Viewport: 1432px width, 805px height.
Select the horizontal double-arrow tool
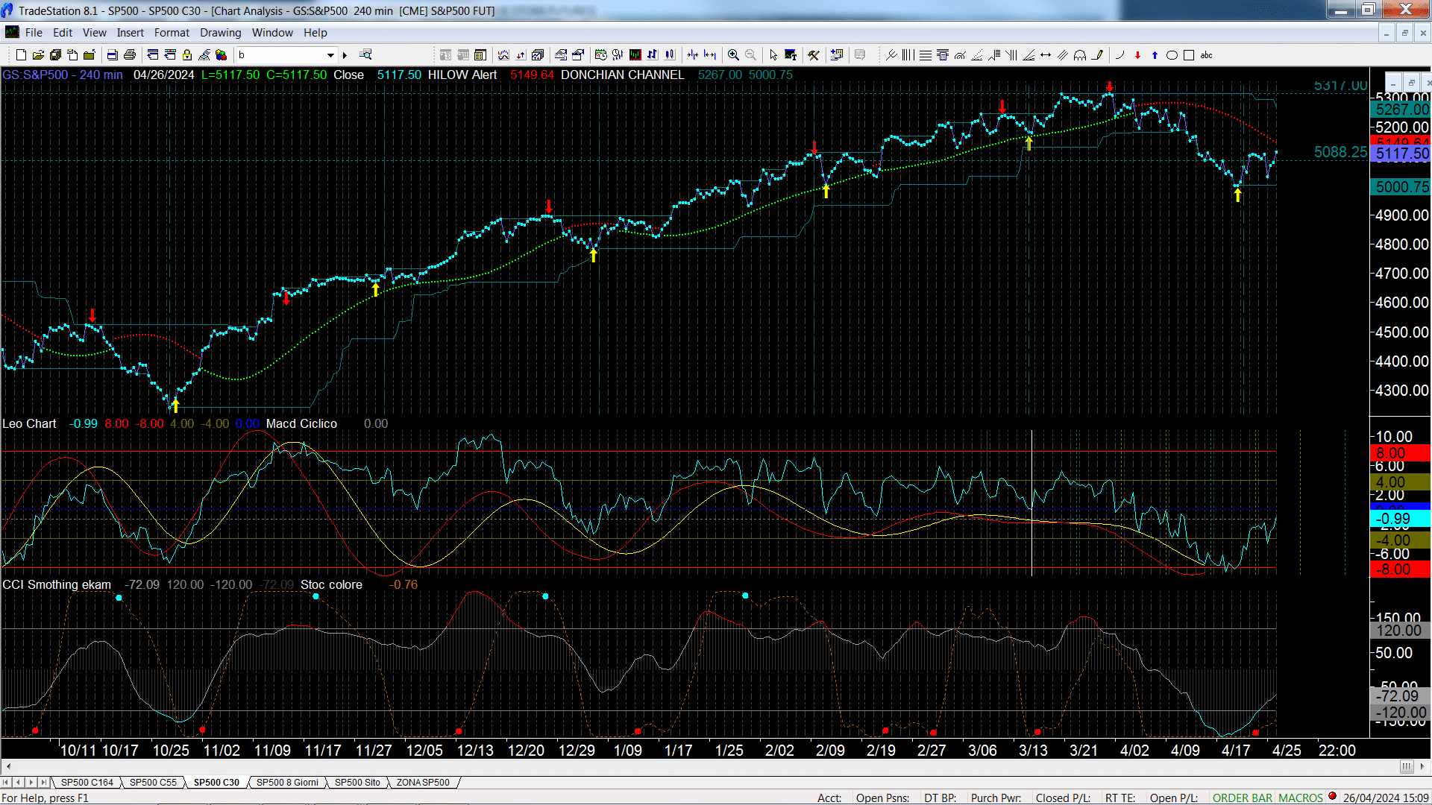tap(1046, 55)
